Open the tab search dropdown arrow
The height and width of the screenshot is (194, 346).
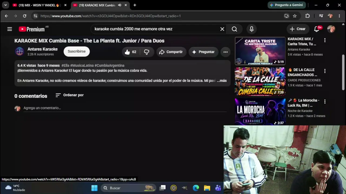click(5, 5)
